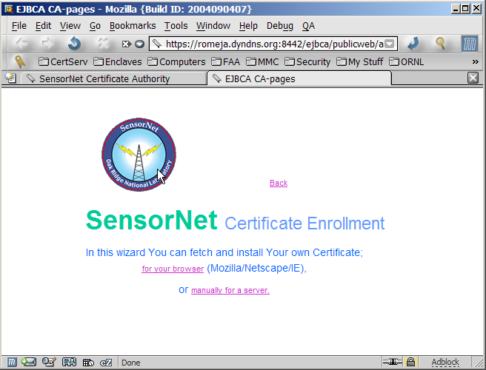Viewport: 486px width, 370px height.
Task: Open the My Stuff bookmarks folder
Action: point(360,62)
